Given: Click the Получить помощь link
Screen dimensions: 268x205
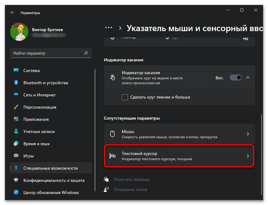Looking at the screenshot, I should tap(132, 180).
